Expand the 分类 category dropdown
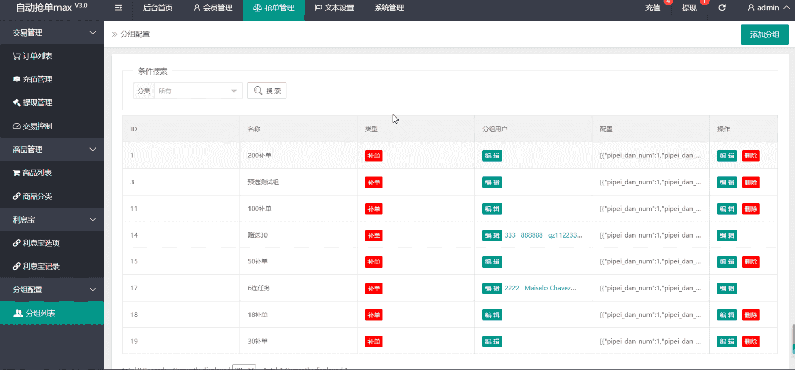The width and height of the screenshot is (795, 370). pyautogui.click(x=198, y=91)
